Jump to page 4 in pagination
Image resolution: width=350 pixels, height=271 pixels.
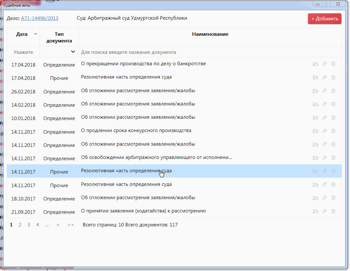pos(37,225)
